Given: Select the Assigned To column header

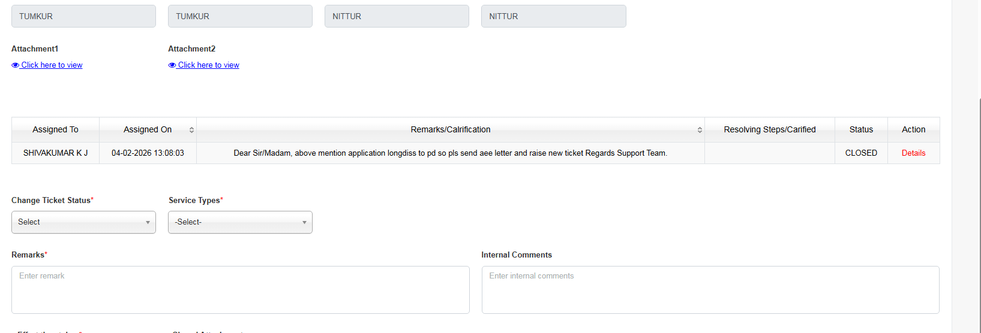Looking at the screenshot, I should [x=55, y=130].
